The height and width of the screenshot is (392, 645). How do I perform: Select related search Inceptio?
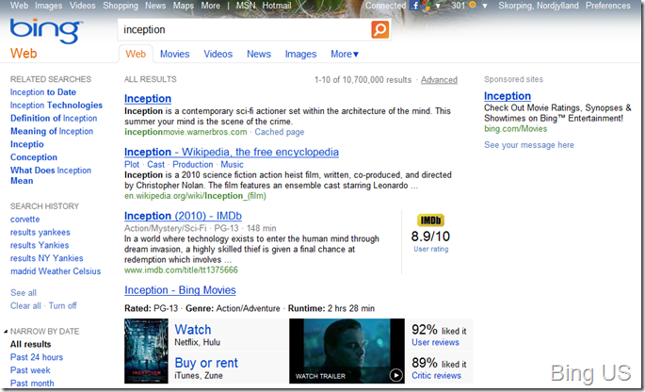click(27, 144)
